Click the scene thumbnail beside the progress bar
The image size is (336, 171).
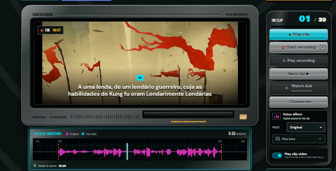[243, 117]
